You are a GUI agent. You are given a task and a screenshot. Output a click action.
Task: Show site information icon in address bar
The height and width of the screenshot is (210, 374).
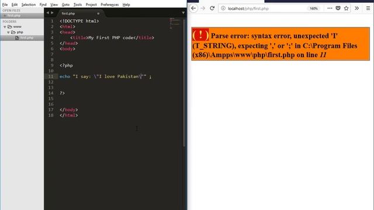(223, 8)
